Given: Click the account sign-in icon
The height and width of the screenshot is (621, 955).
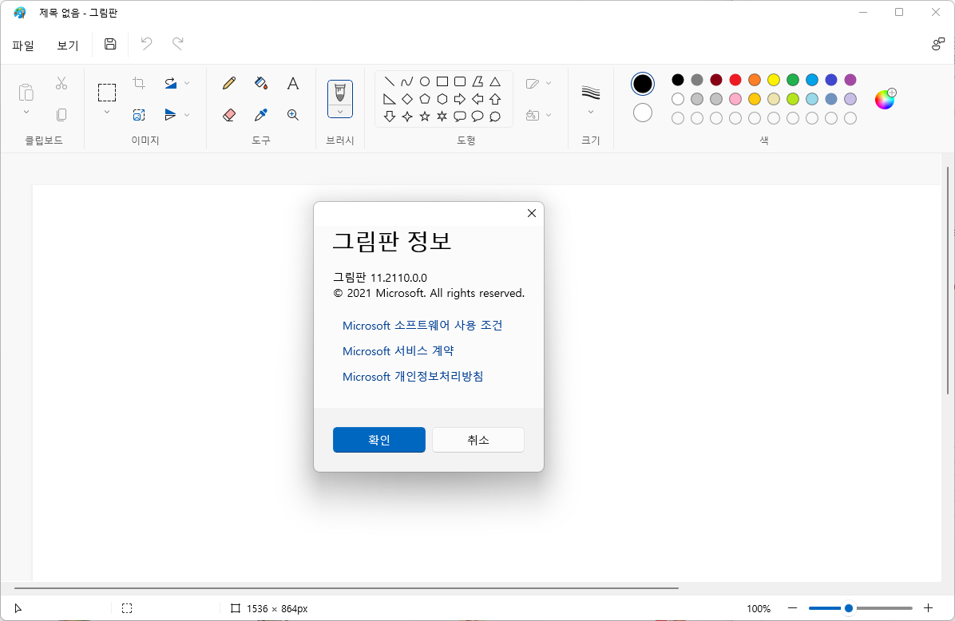Looking at the screenshot, I should pyautogui.click(x=938, y=44).
